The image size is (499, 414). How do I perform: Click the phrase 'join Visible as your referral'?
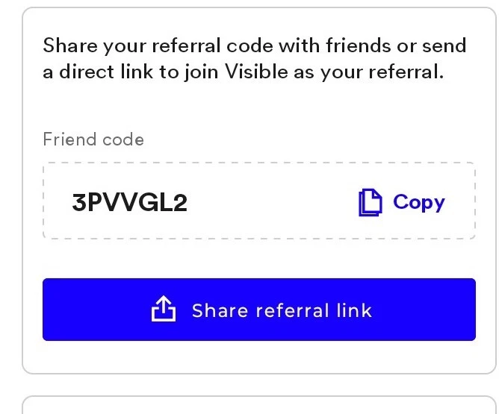[x=314, y=72]
